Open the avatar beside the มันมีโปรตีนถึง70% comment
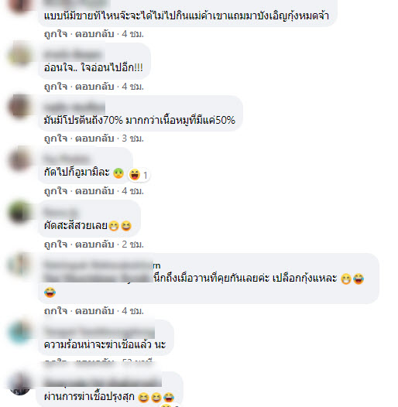This screenshot has width=398, height=407. 19,107
